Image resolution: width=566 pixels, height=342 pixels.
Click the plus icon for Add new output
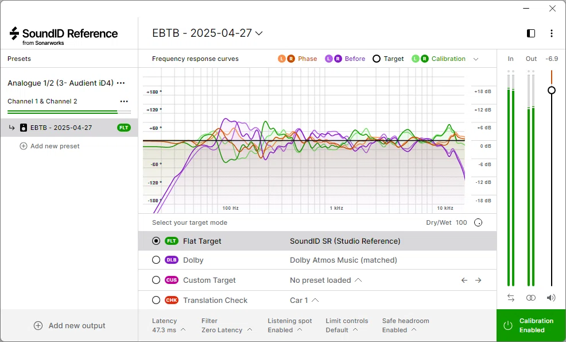point(38,326)
